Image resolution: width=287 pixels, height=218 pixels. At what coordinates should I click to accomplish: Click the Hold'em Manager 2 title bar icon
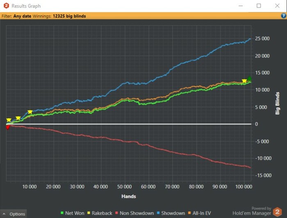(7, 6)
